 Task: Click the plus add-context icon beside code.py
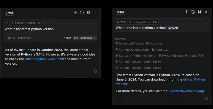(7, 23)
